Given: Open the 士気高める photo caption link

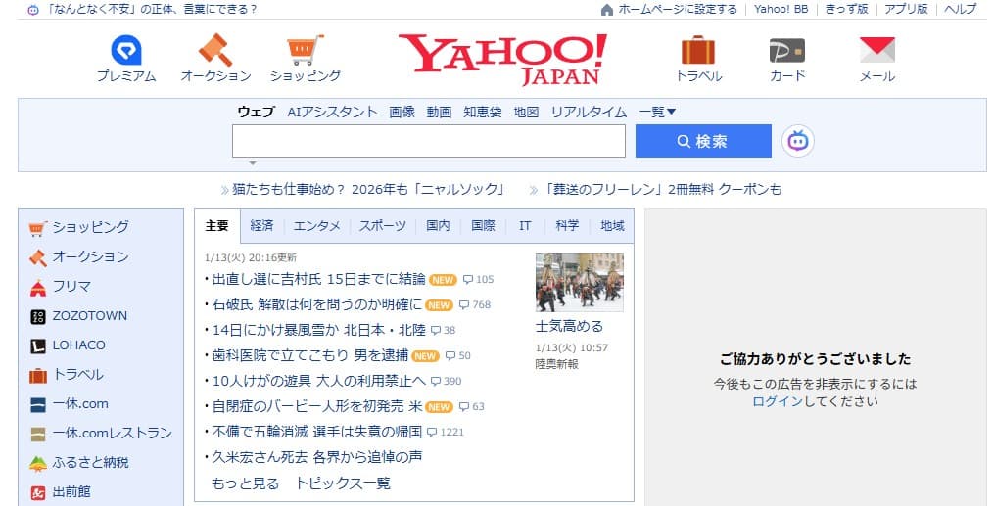Looking at the screenshot, I should click(x=569, y=327).
